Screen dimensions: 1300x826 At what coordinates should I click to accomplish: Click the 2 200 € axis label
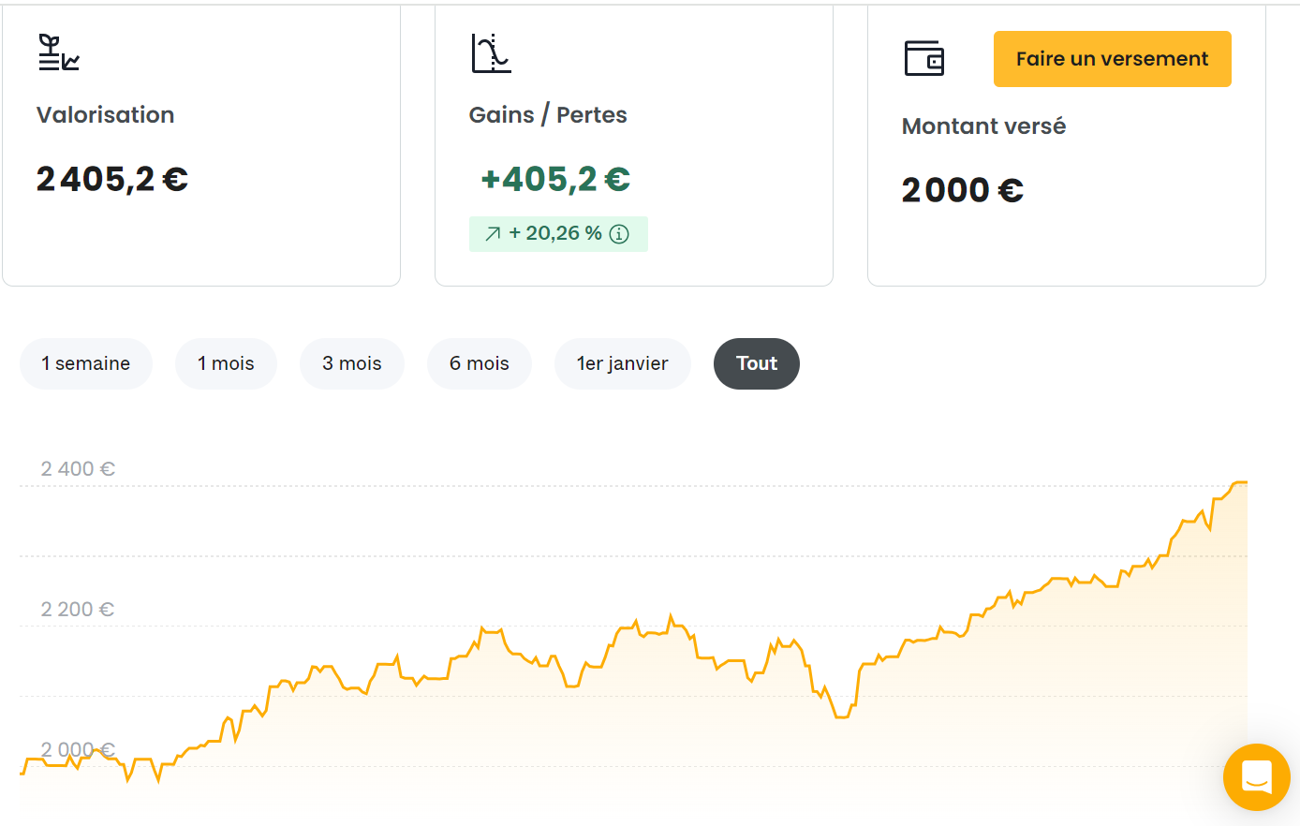(x=78, y=609)
